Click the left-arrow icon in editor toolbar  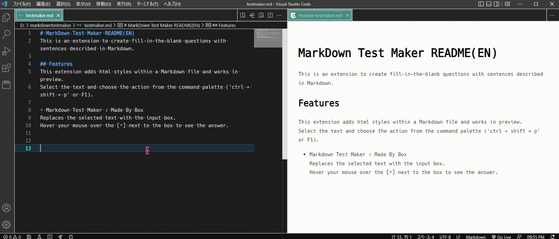[x=252, y=15]
